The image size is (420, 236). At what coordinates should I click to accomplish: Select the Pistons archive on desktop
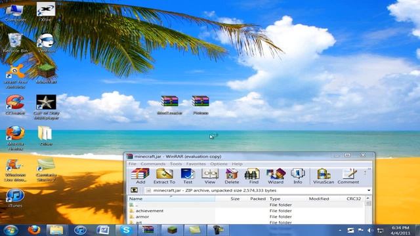(200, 105)
